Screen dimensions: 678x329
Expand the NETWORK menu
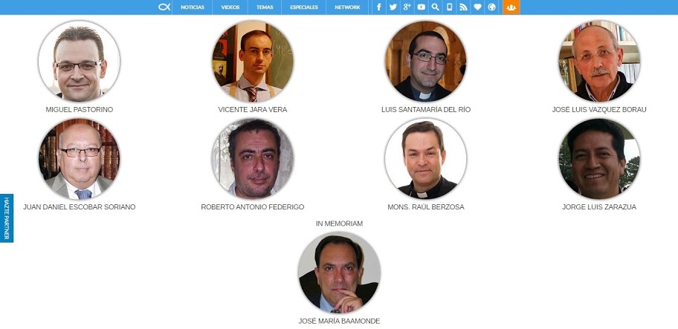[347, 7]
